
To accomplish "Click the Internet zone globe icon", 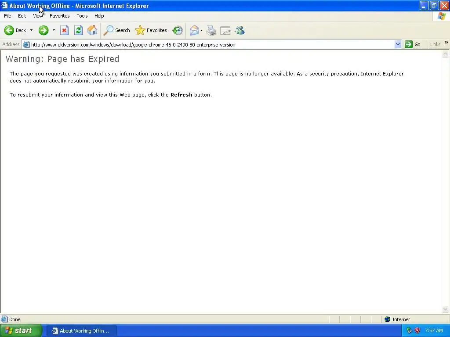I will [x=388, y=319].
